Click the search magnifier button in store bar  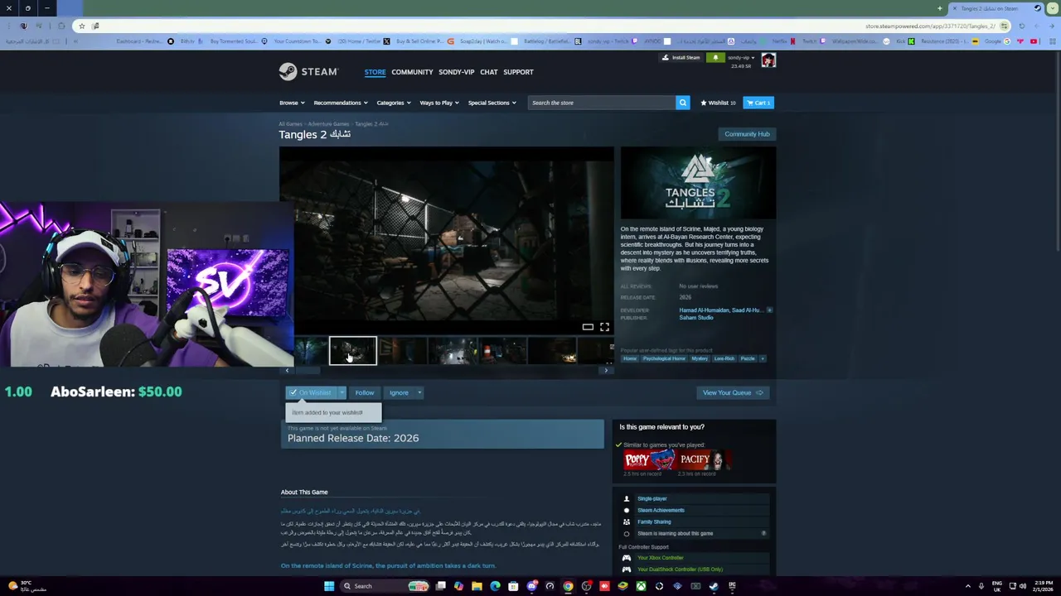point(682,103)
